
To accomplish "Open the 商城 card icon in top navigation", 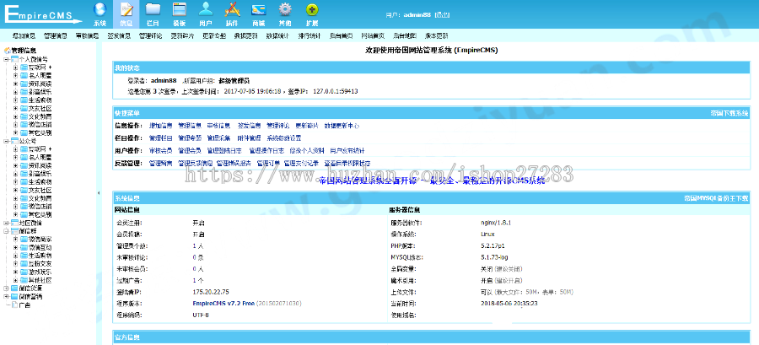I will coord(259,9).
